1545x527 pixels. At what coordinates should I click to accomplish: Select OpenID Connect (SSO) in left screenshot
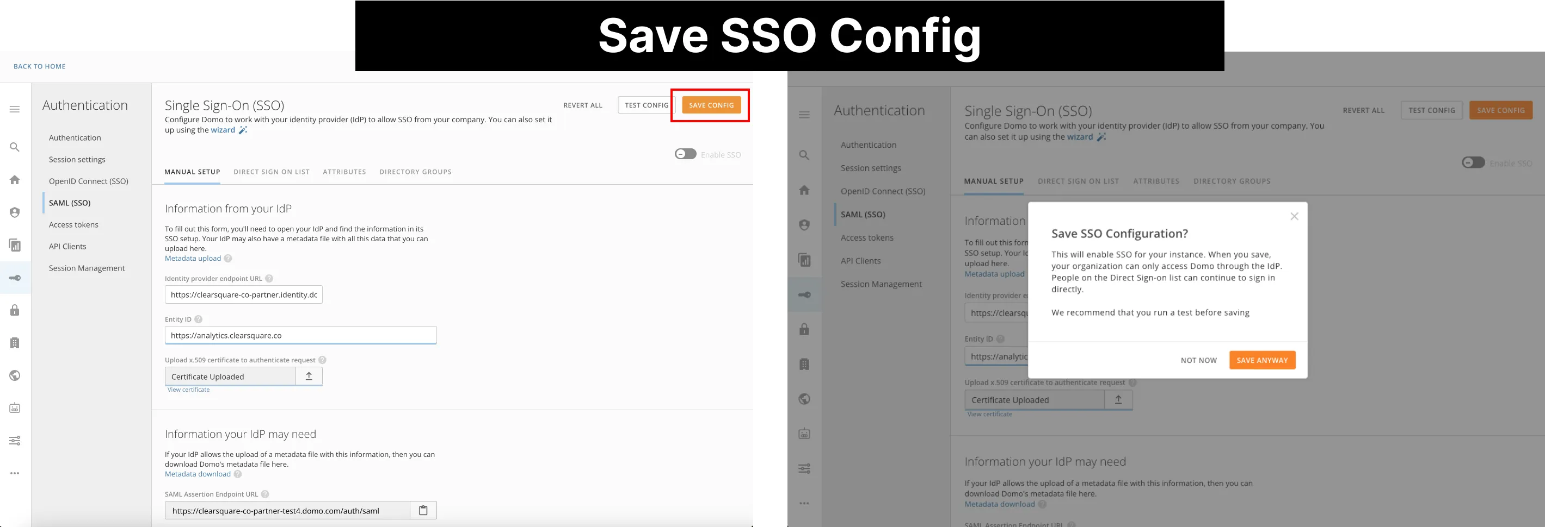click(89, 181)
